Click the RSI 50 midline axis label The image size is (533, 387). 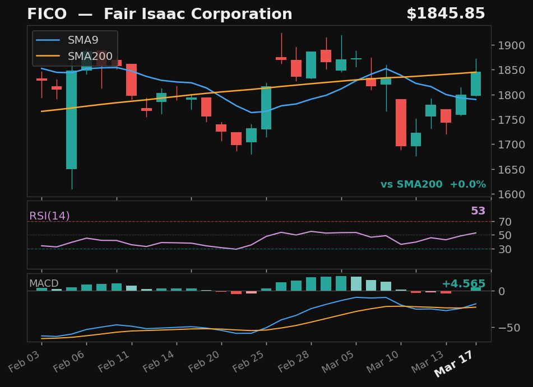point(505,235)
